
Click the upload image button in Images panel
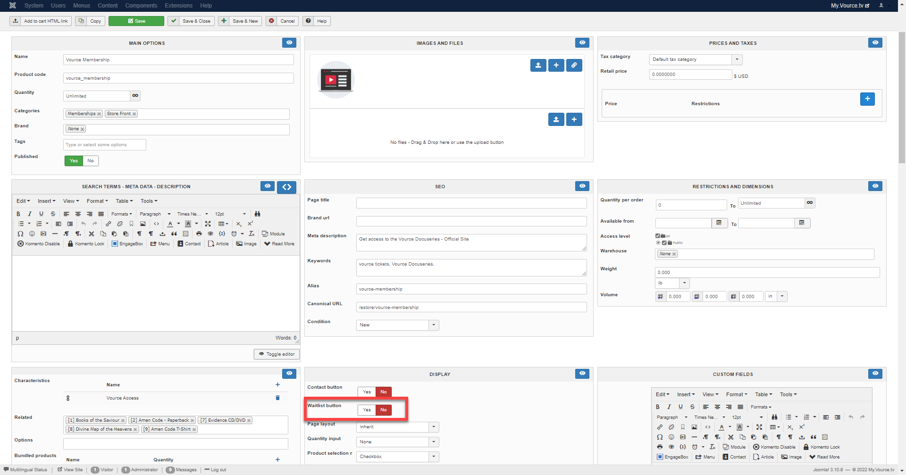tap(538, 66)
